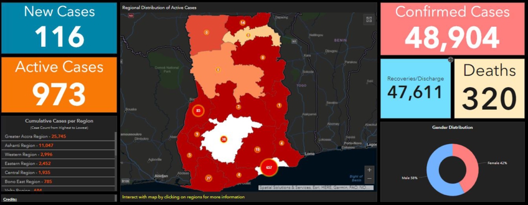Open the basemap gallery icon on map
This screenshot has width=528, height=205.
click(369, 20)
